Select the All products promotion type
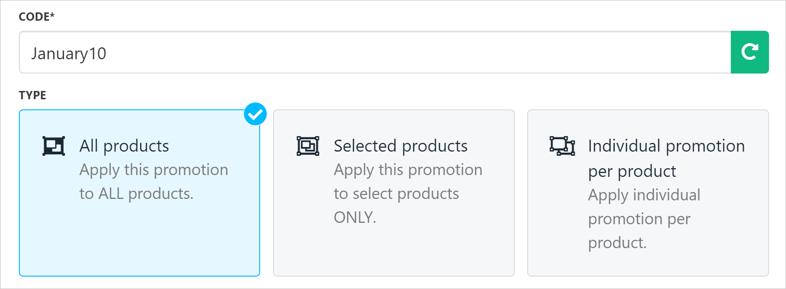Image resolution: width=786 pixels, height=289 pixels. pyautogui.click(x=139, y=193)
